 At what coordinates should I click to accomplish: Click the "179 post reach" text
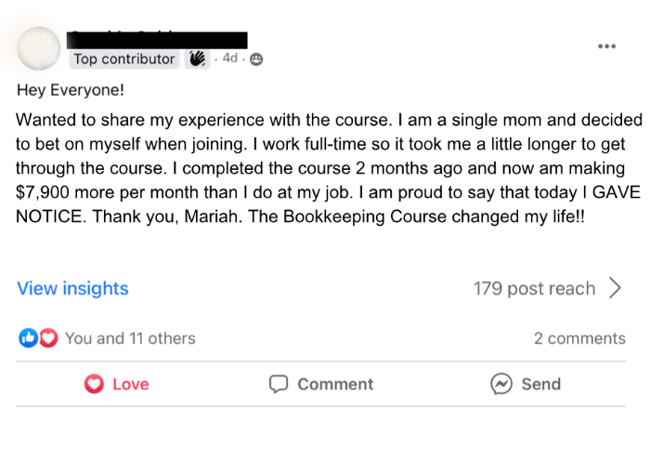coord(534,288)
